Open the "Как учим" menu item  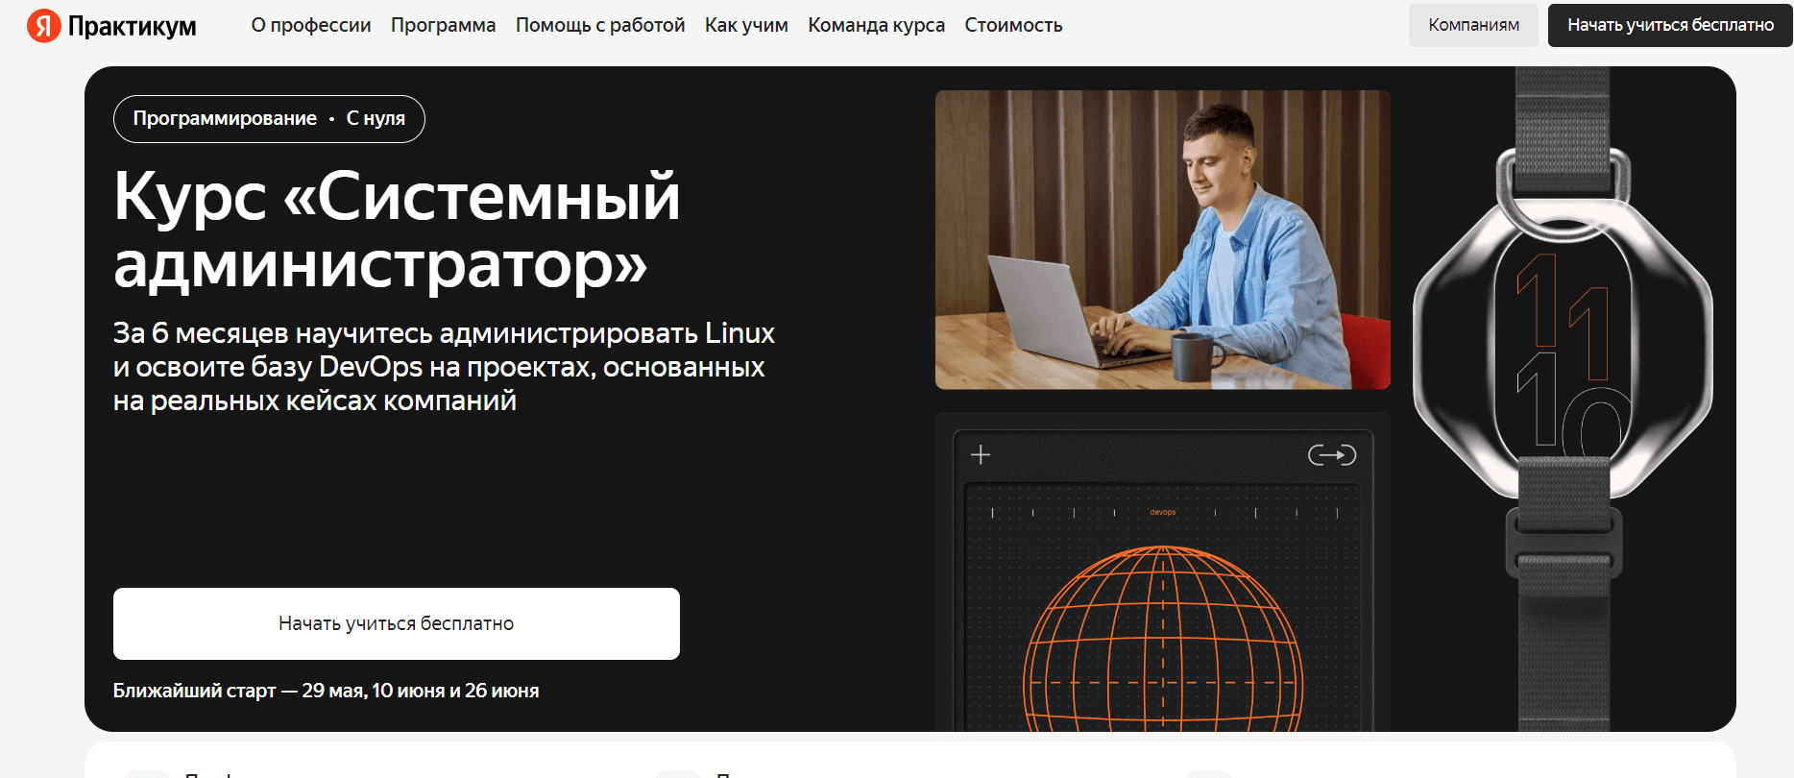pyautogui.click(x=746, y=25)
